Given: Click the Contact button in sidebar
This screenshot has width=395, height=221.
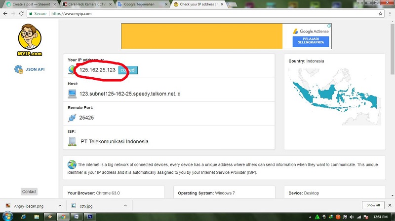Looking at the screenshot, I should click(x=29, y=191).
